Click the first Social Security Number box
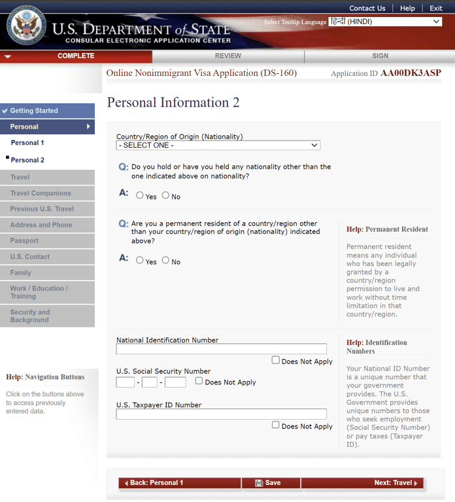The height and width of the screenshot is (502, 455). click(x=126, y=382)
